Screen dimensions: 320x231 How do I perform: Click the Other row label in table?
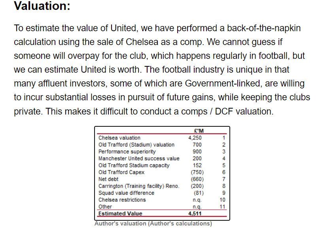tap(105, 207)
